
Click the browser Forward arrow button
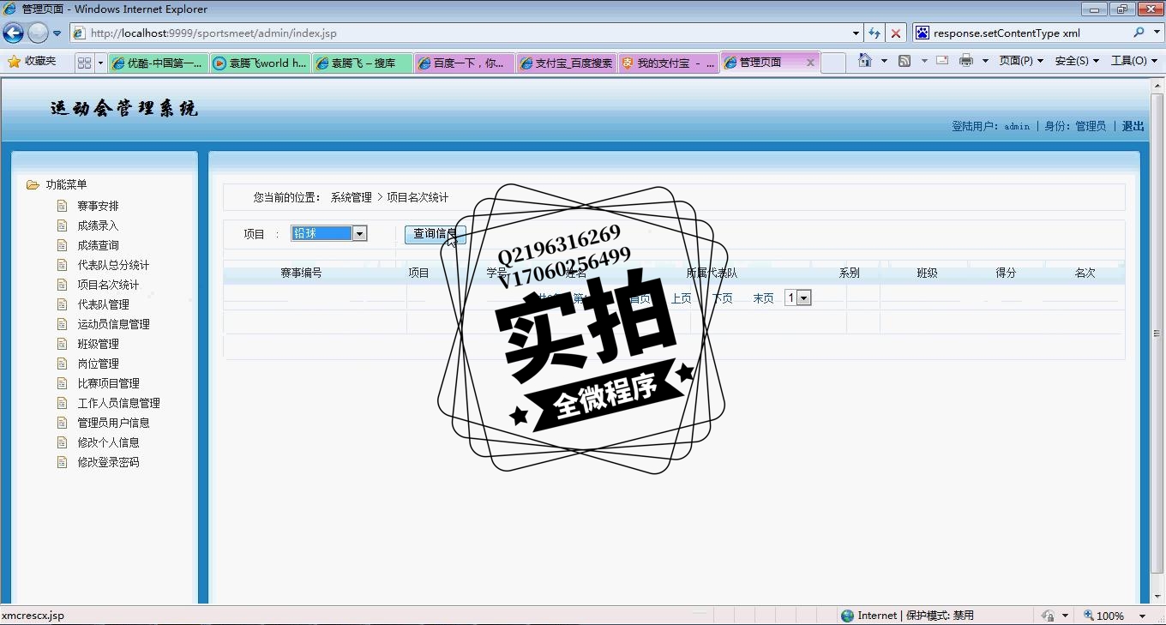(x=38, y=33)
